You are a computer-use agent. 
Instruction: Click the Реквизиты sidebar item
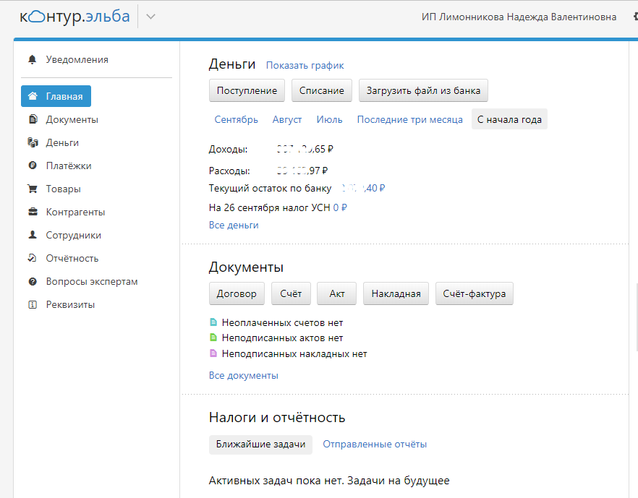point(70,304)
